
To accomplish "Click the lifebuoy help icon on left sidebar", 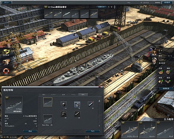I will pyautogui.click(x=6, y=71).
